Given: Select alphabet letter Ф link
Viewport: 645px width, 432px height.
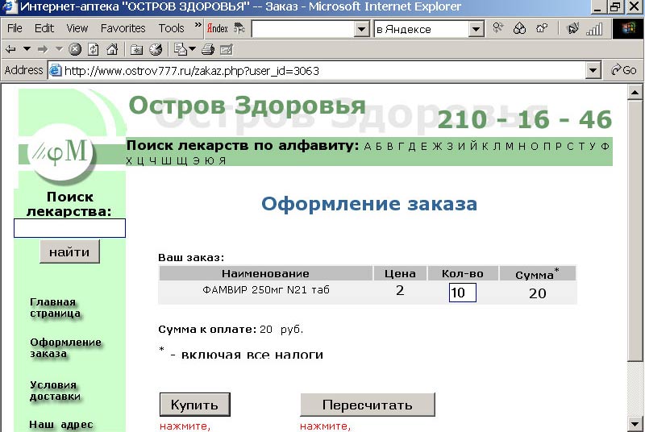Looking at the screenshot, I should [605, 147].
